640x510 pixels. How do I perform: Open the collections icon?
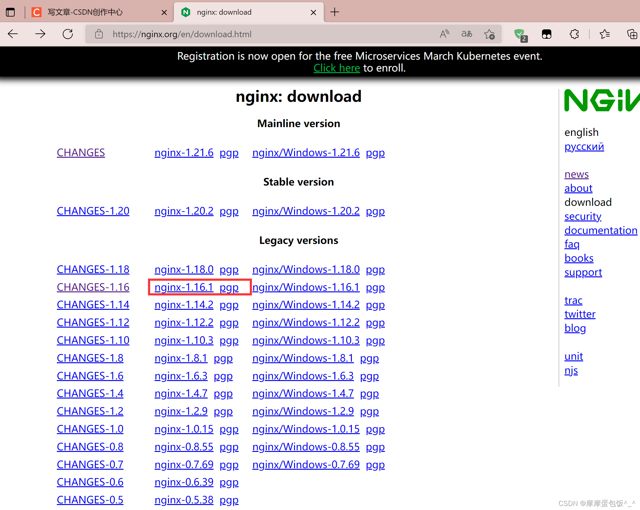point(632,34)
